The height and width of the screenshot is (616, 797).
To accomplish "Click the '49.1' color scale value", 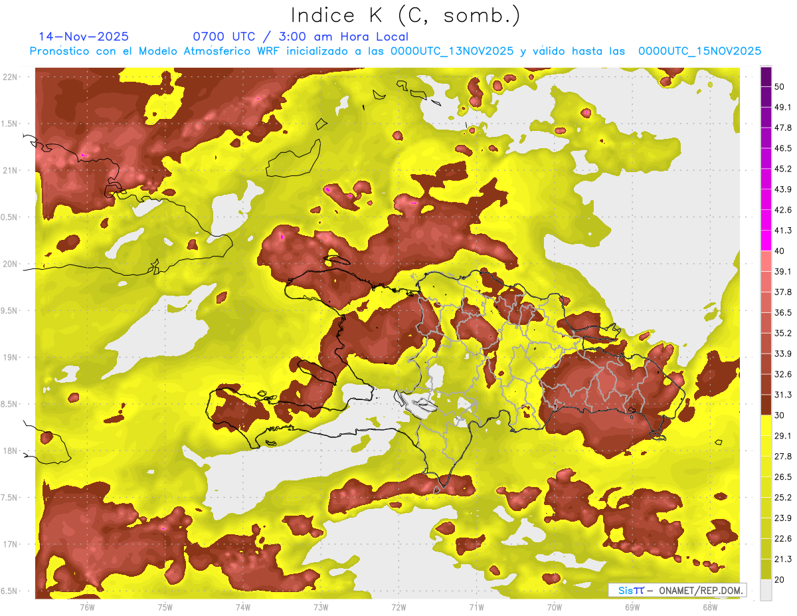I will tap(783, 108).
